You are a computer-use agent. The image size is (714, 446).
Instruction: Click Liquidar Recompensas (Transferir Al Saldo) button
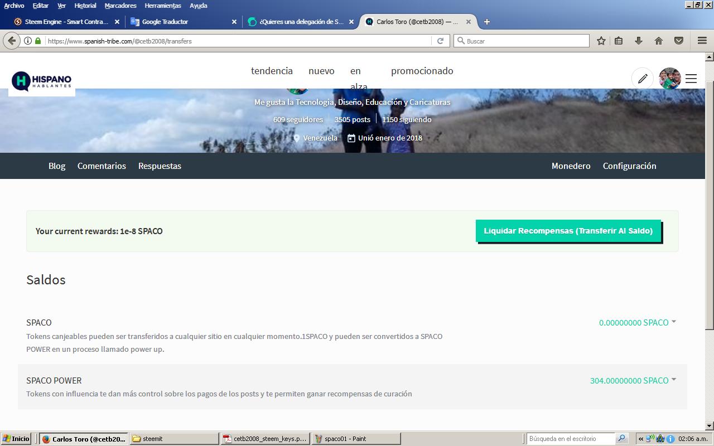point(568,231)
